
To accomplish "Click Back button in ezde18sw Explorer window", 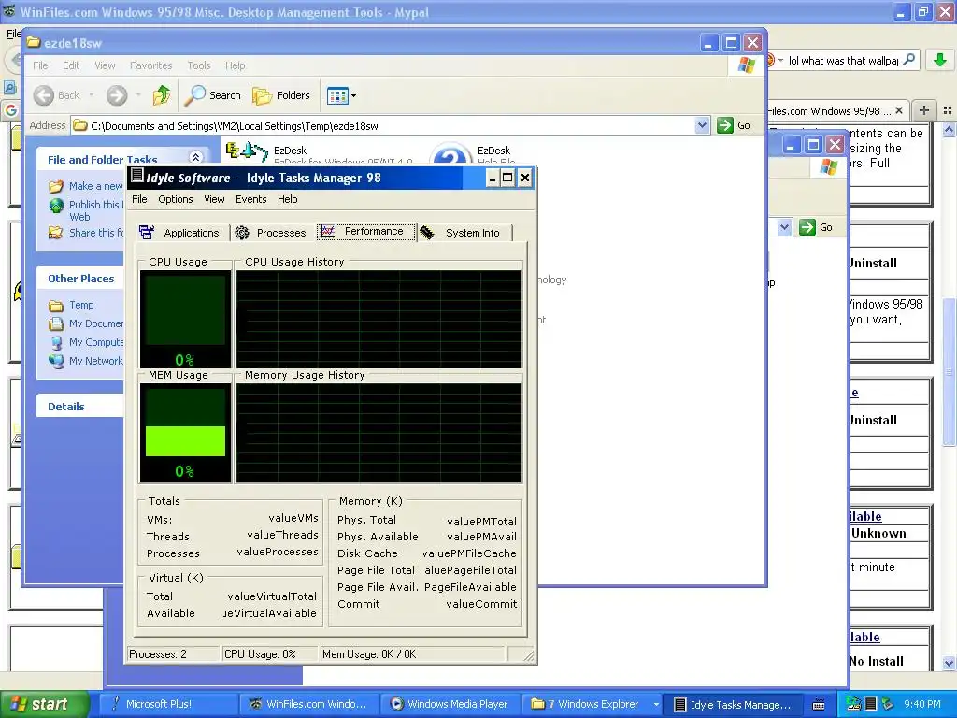I will click(x=57, y=95).
